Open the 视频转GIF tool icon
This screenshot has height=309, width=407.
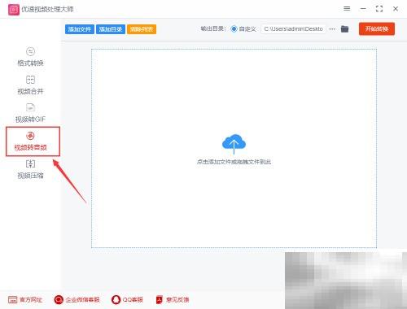click(x=30, y=107)
